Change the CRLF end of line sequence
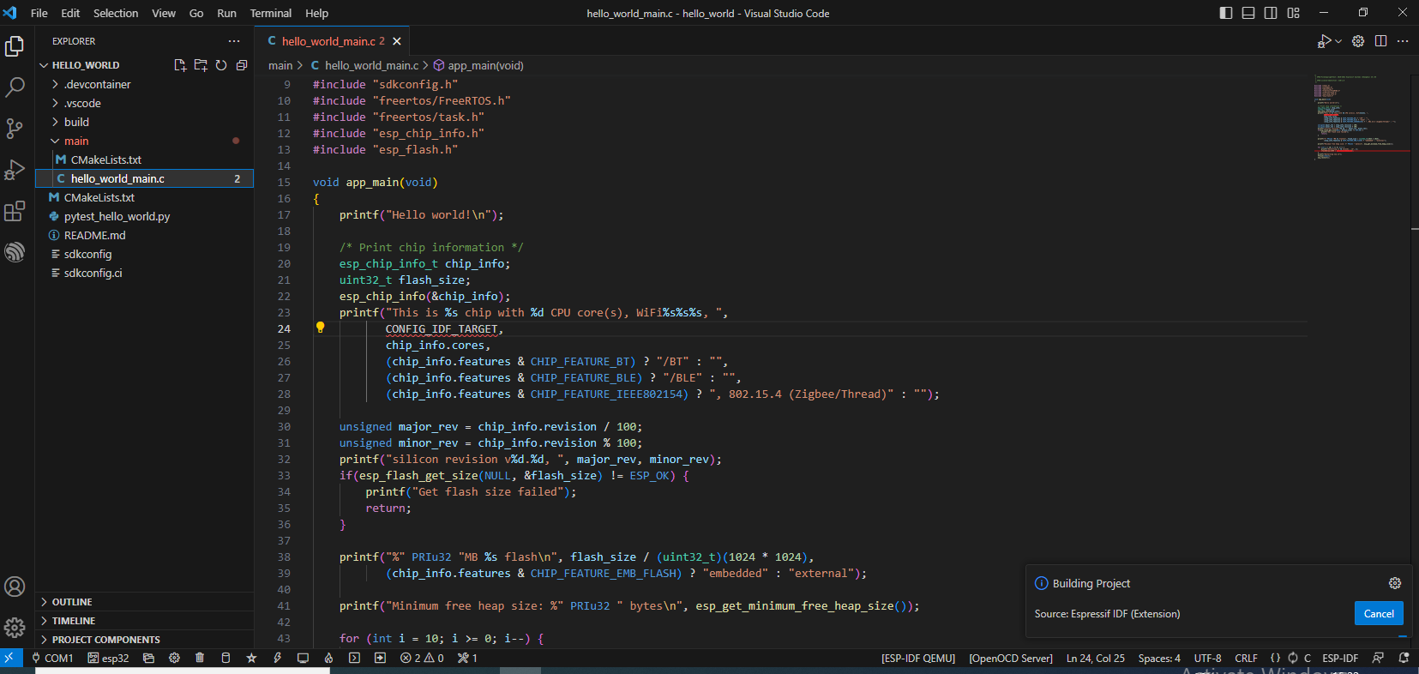 [1246, 658]
